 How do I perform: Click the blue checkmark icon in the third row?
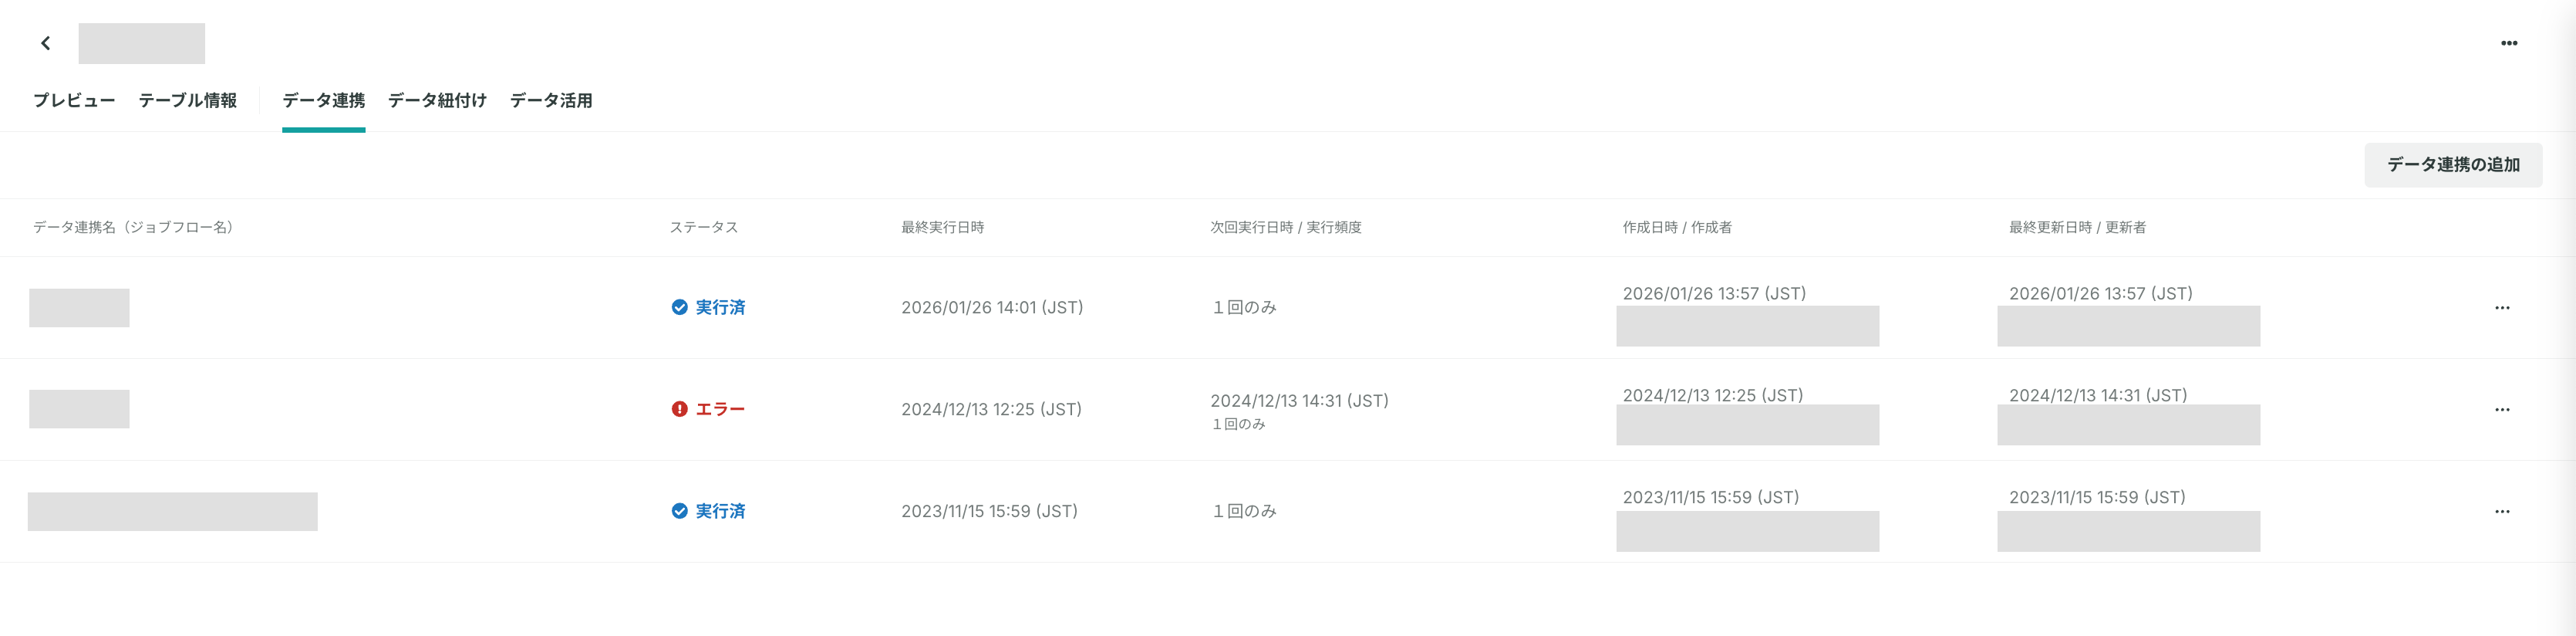pyautogui.click(x=679, y=511)
